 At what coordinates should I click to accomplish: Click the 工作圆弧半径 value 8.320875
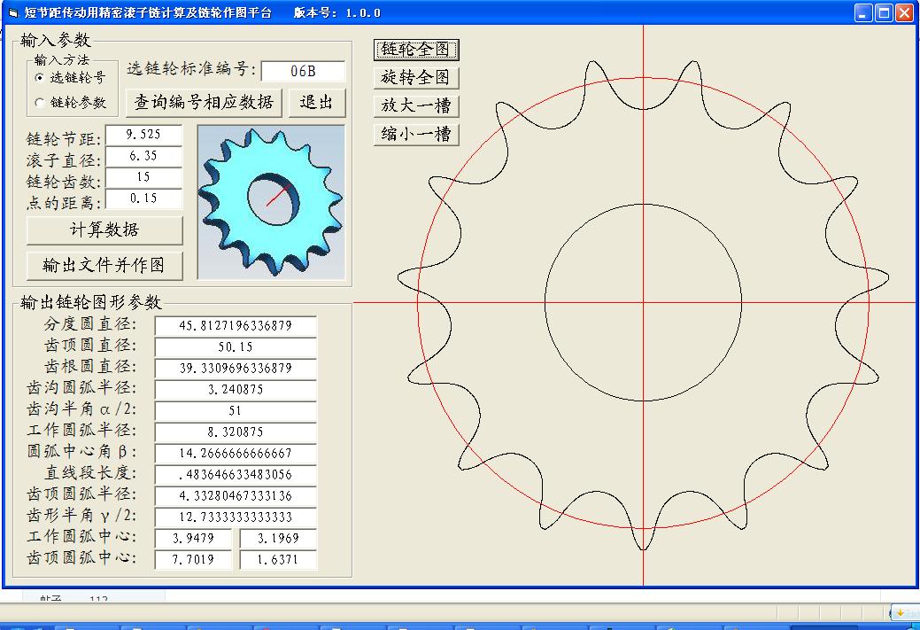click(236, 432)
